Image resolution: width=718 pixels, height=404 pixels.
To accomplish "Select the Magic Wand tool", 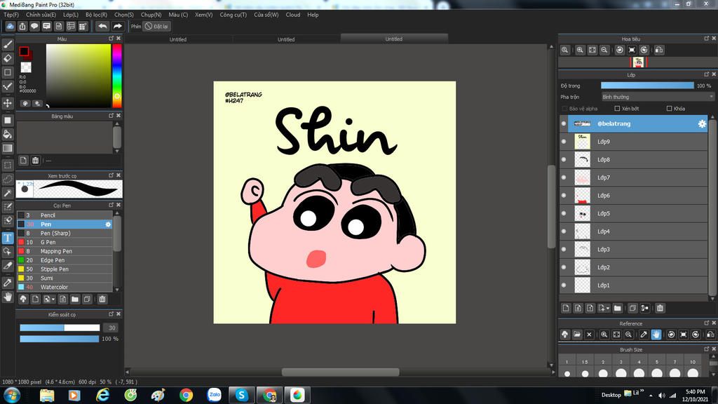I will (x=8, y=193).
